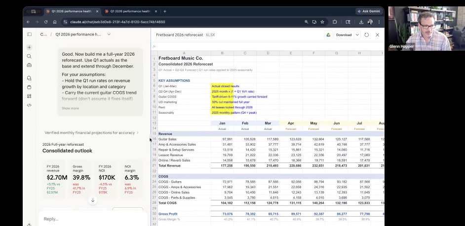Toggle the Claude sidebar panel icon
The image size is (465, 226).
pyautogui.click(x=29, y=34)
